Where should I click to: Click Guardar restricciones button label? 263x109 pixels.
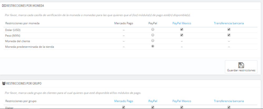[241, 70]
